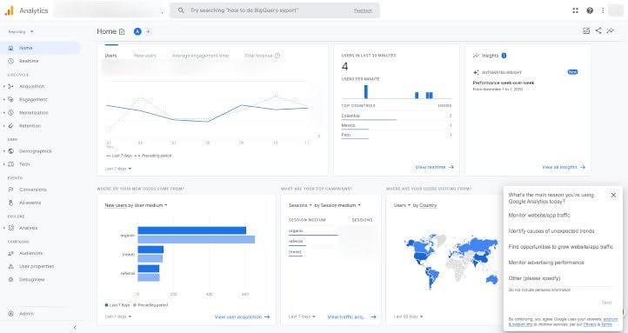Click the Monetization dollar icon
The height and width of the screenshot is (333, 628).
coord(10,113)
